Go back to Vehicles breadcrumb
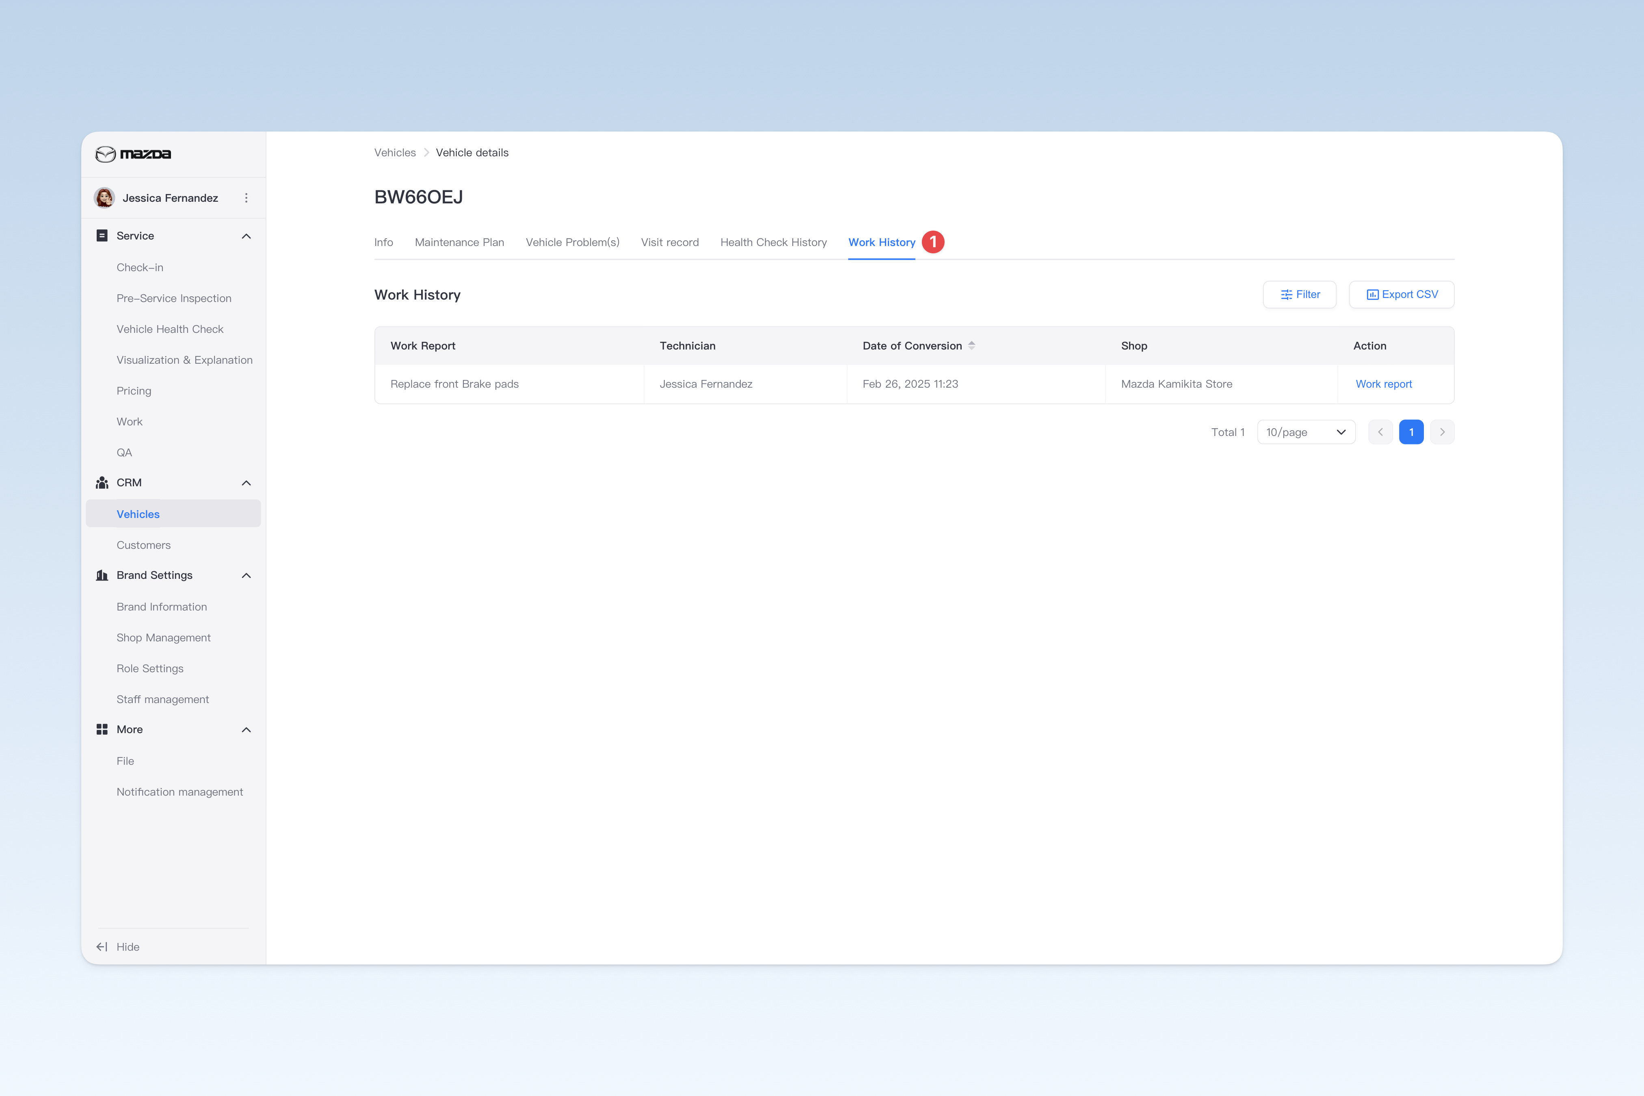This screenshot has height=1096, width=1644. coord(394,152)
